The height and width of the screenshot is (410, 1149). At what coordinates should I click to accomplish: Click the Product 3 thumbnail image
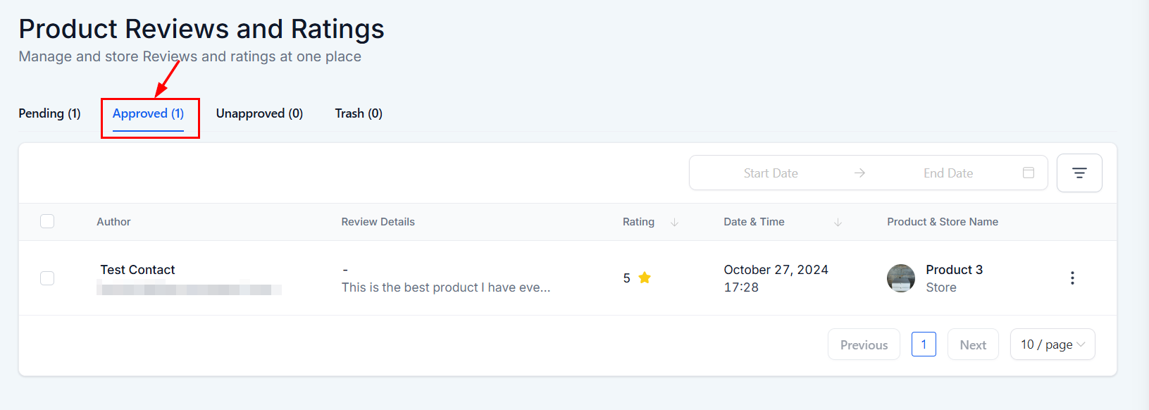[x=900, y=278]
